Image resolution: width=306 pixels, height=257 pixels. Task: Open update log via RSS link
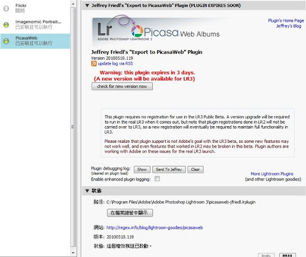pyautogui.click(x=115, y=63)
